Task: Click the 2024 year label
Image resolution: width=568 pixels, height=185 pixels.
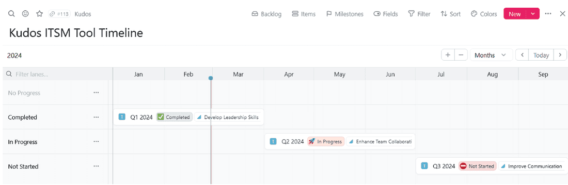Action: (14, 55)
